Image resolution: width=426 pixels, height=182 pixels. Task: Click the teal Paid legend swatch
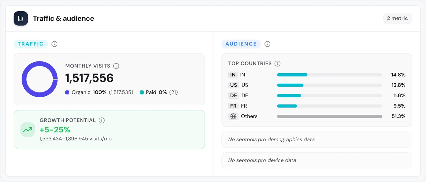click(x=142, y=92)
